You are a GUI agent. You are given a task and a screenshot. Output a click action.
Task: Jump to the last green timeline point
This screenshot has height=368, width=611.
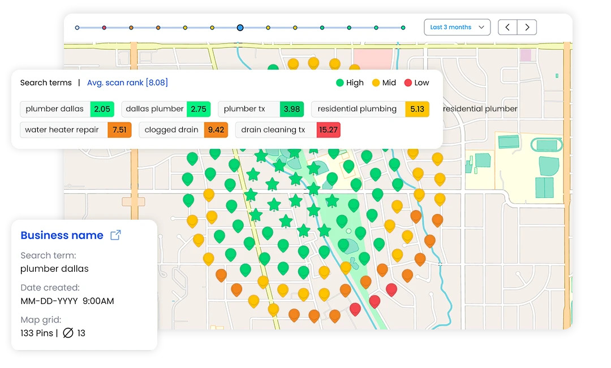click(403, 28)
